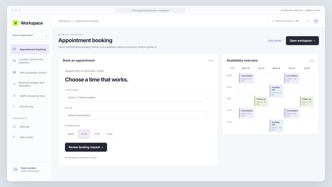Click the Staff scheduling view clock icon
The image size is (332, 187).
point(14,96)
